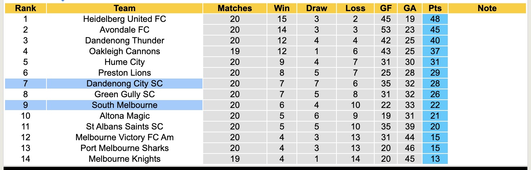The height and width of the screenshot is (170, 531).
Task: Select Altona Magic in the standings
Action: (124, 116)
